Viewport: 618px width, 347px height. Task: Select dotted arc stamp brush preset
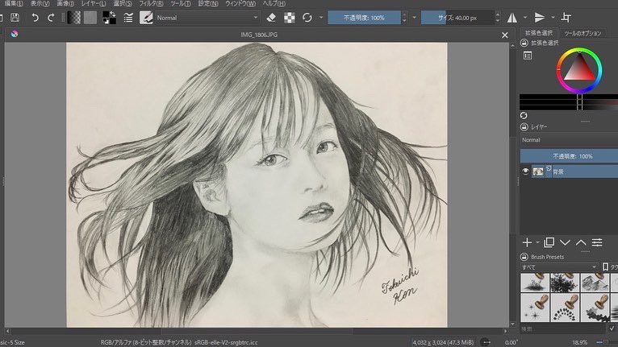[x=566, y=308]
